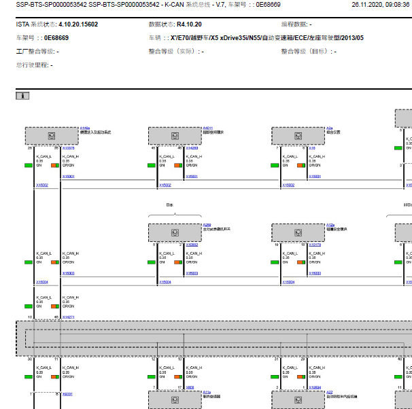Open component icon in A269 module box
412x409 pixels.
[x=175, y=232]
